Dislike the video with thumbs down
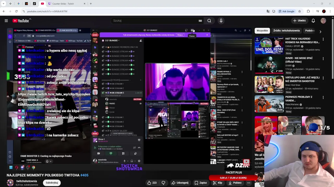 click(x=163, y=183)
